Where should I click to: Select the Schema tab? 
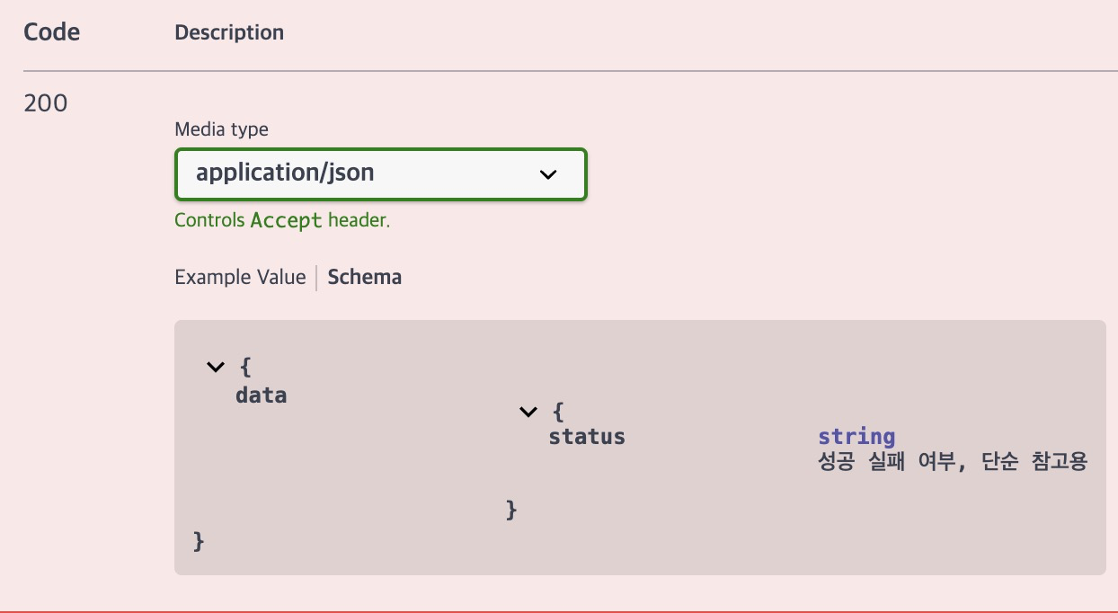coord(364,277)
